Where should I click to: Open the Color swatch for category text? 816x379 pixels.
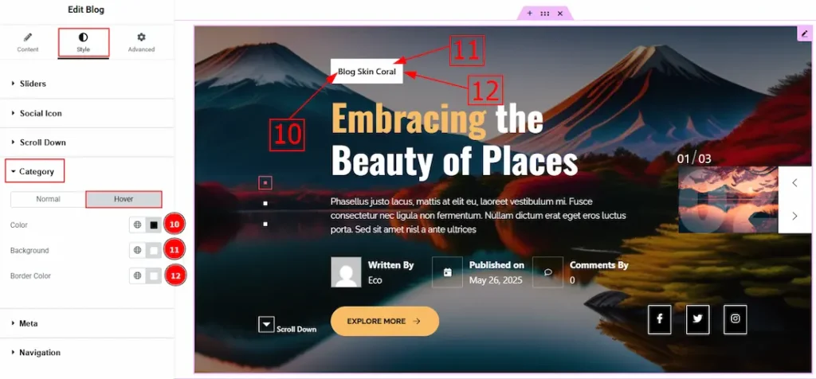pos(154,225)
